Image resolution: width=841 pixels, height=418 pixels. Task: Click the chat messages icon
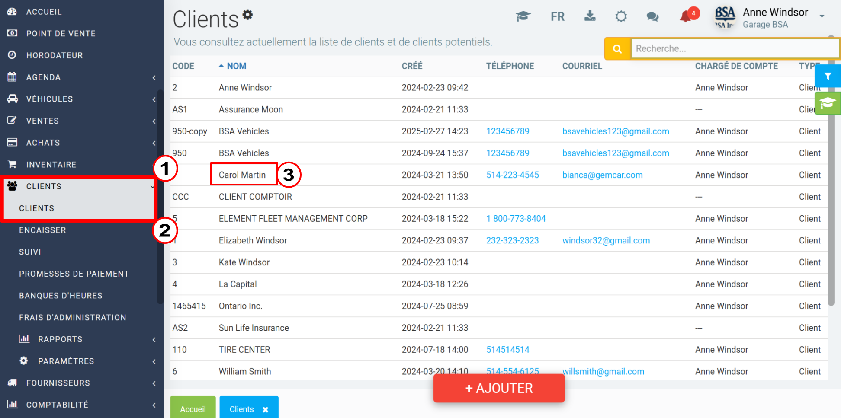pos(652,17)
